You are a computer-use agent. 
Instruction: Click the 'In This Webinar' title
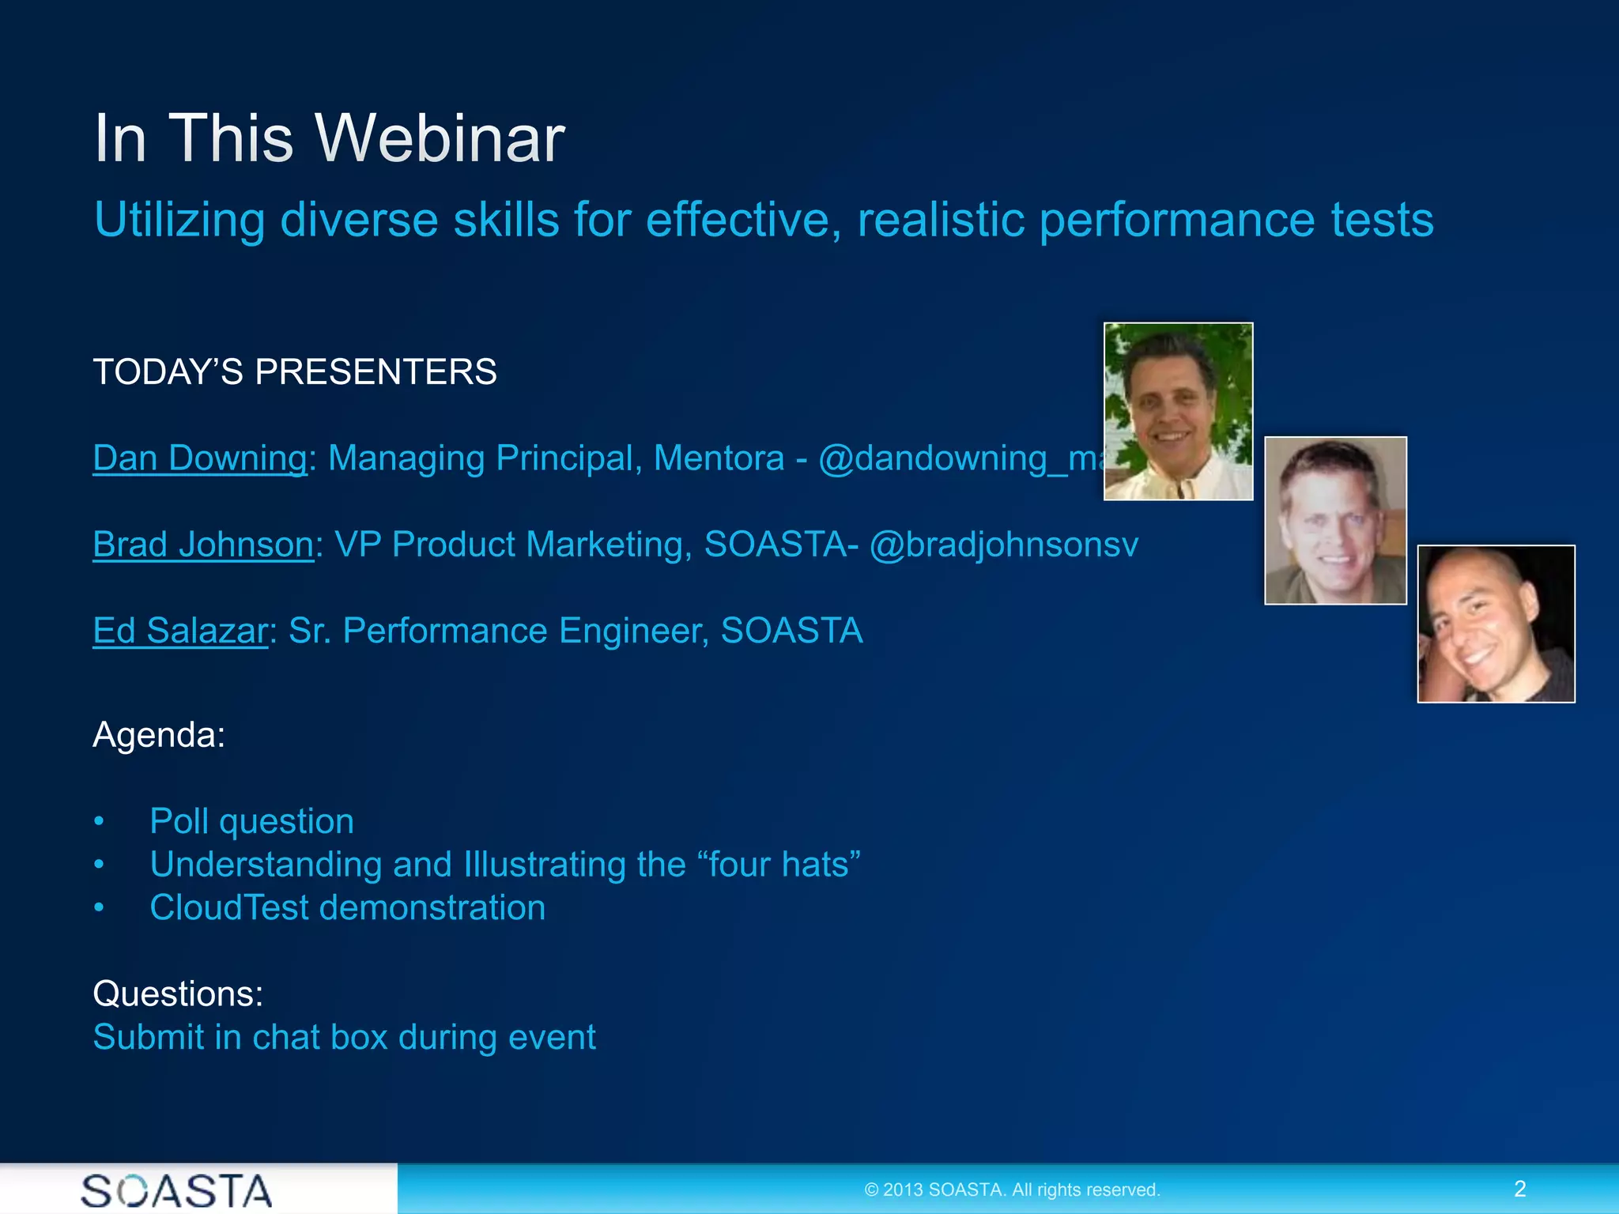point(329,138)
